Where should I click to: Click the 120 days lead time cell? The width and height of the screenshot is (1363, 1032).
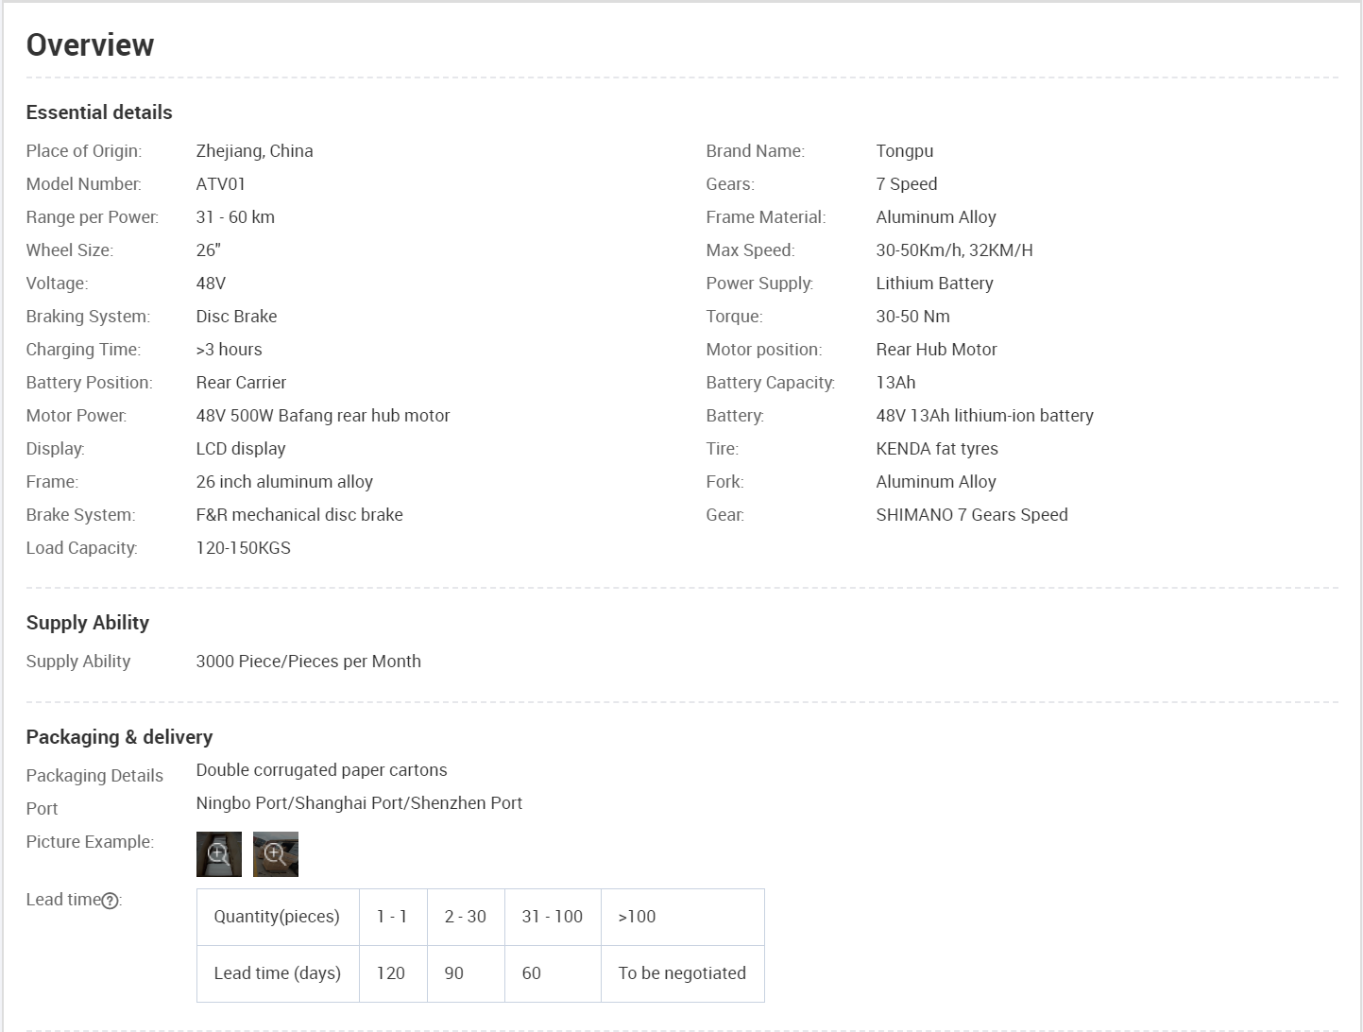click(391, 973)
